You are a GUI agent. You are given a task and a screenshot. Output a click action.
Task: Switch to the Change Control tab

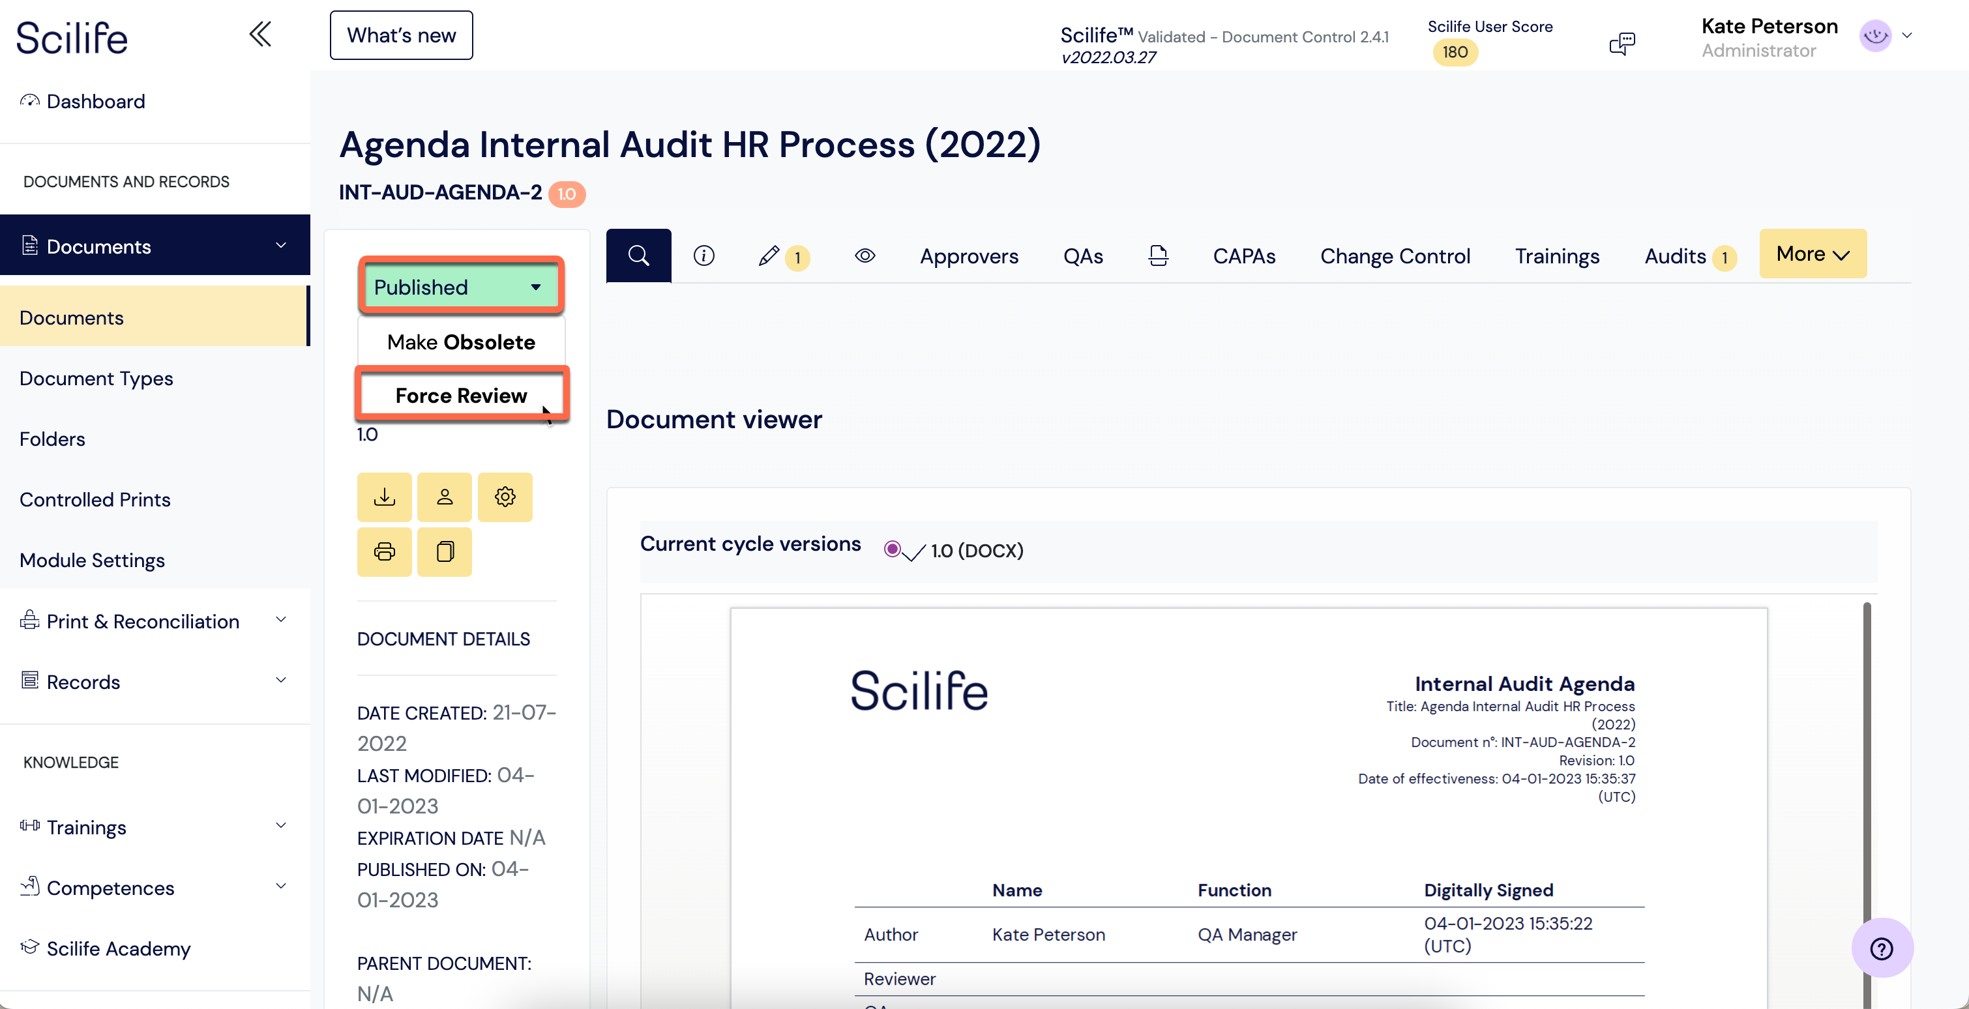tap(1395, 256)
